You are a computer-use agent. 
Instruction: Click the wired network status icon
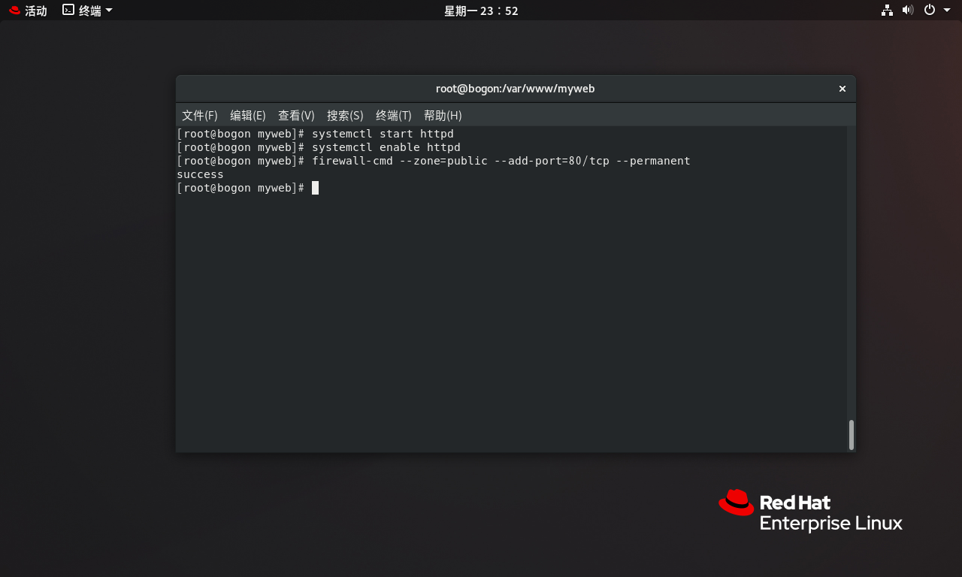click(887, 11)
